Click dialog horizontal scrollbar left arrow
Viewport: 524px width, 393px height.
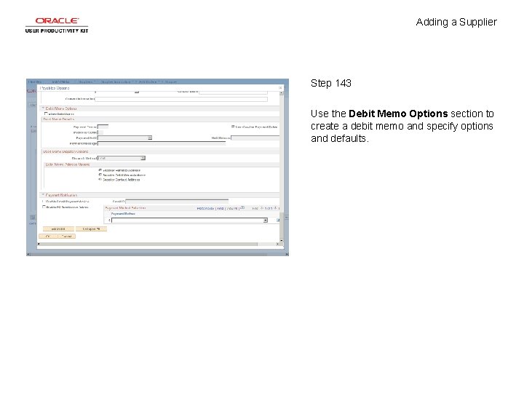(x=39, y=244)
